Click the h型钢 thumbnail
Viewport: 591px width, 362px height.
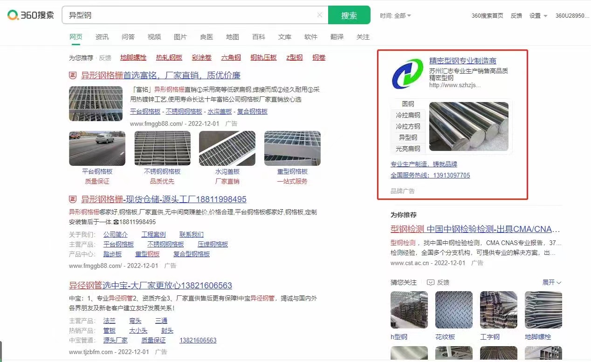409,310
